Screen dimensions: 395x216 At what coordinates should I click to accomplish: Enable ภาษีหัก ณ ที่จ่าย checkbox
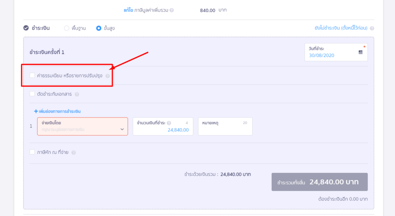(x=32, y=152)
